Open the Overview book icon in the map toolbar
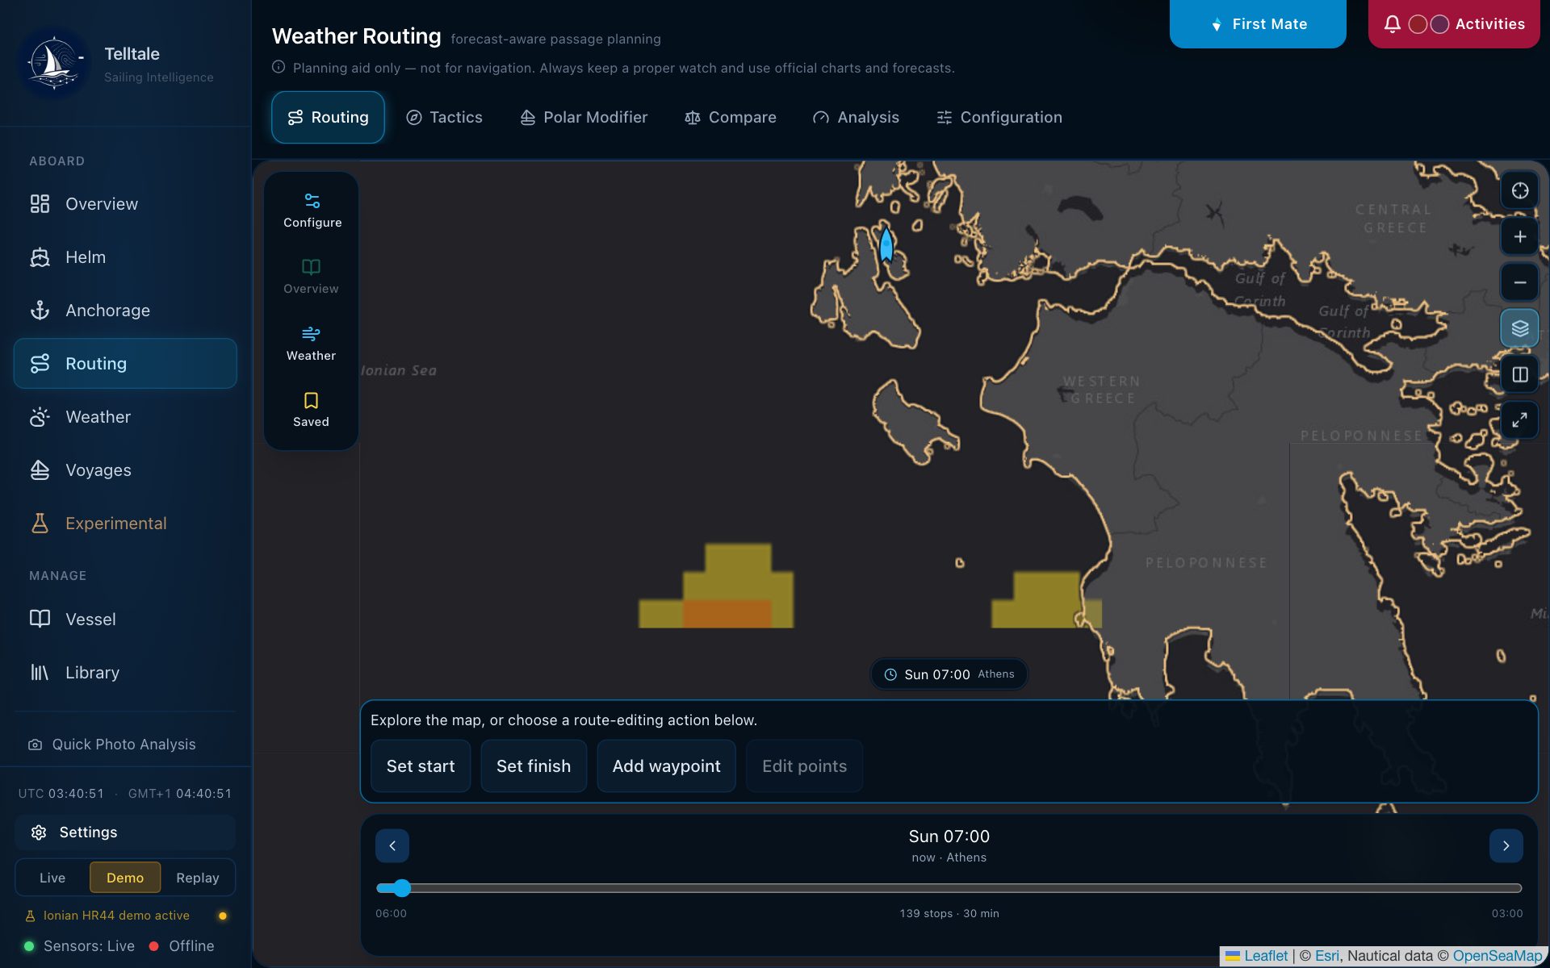The height and width of the screenshot is (968, 1550). (x=312, y=277)
